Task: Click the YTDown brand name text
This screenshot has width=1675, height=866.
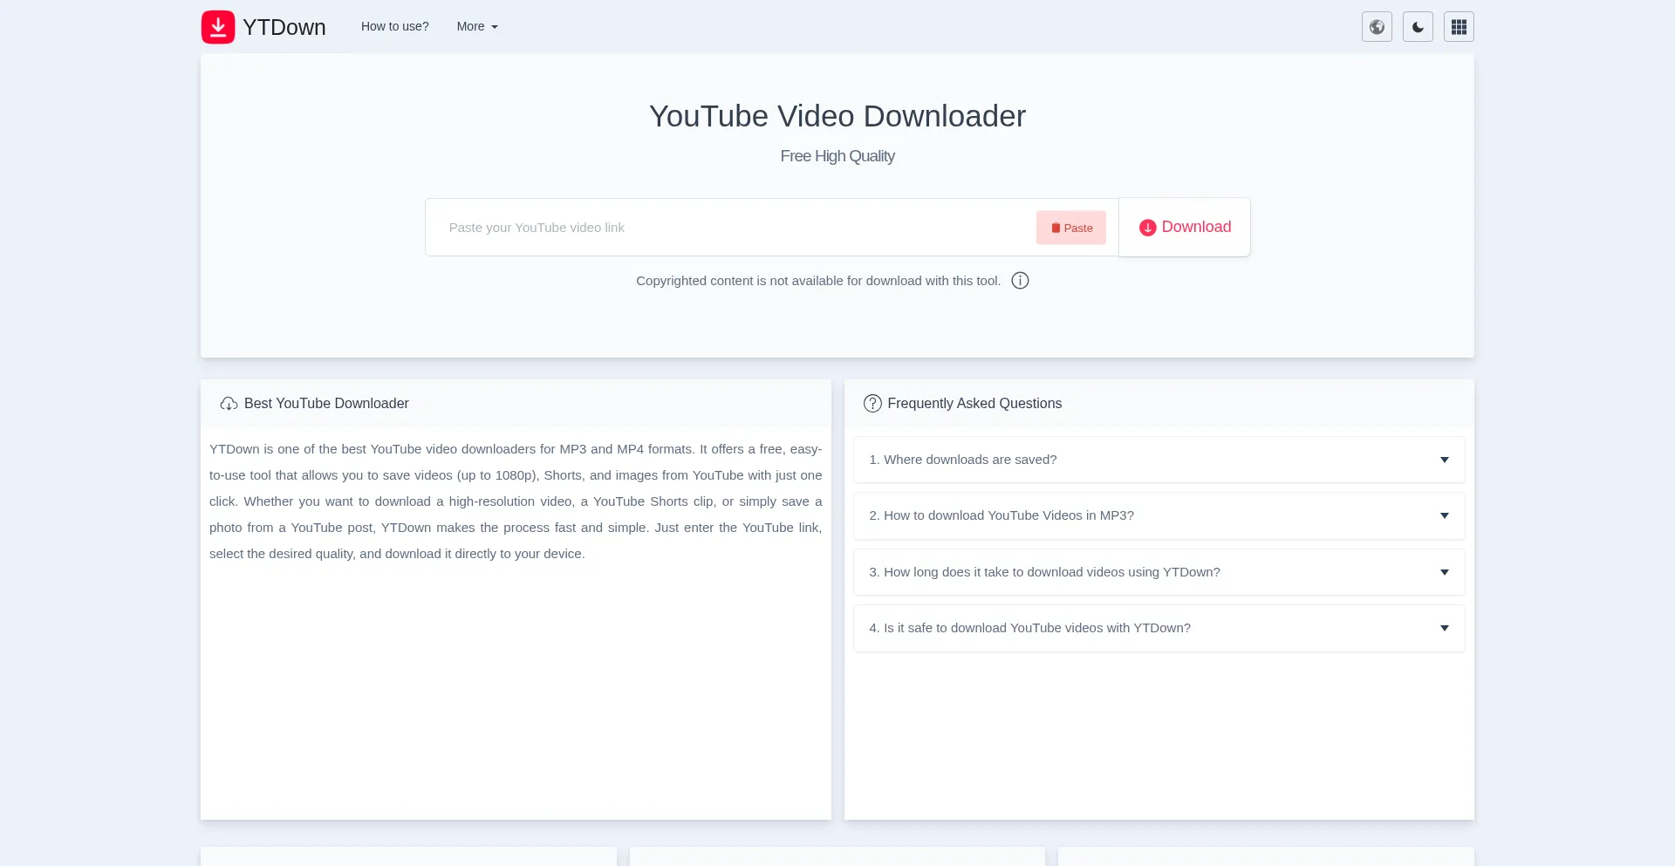Action: tap(284, 27)
